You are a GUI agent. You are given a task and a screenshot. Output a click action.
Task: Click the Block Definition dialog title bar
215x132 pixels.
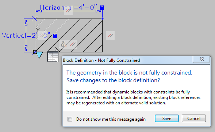click(127, 60)
